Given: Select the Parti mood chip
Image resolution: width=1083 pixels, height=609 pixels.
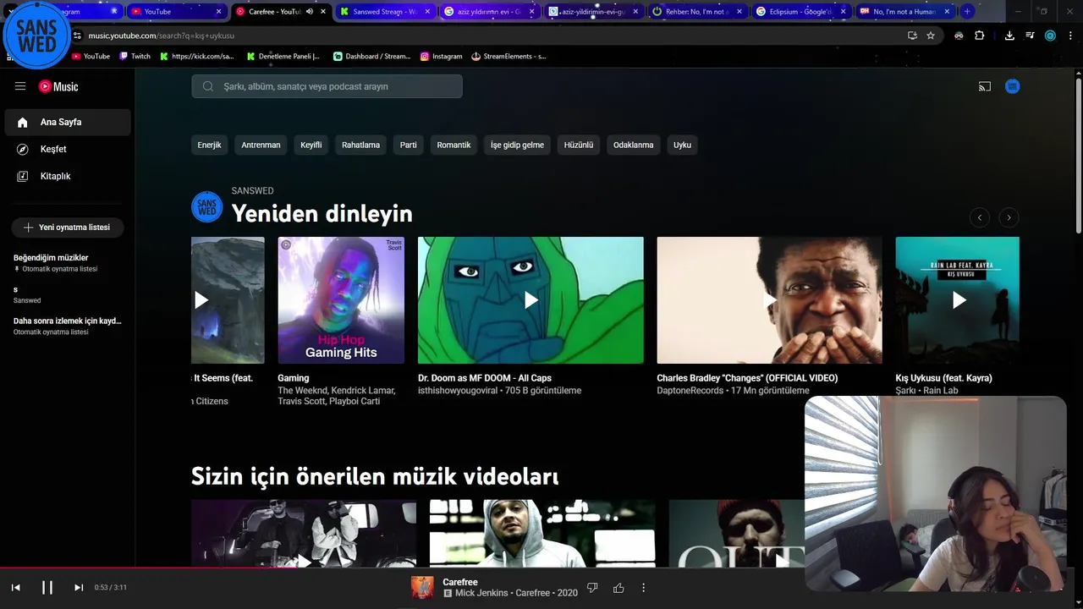Looking at the screenshot, I should coord(408,145).
